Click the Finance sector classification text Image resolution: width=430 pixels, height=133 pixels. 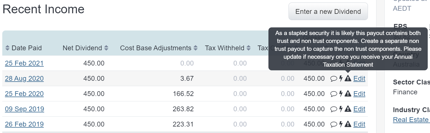tap(405, 92)
